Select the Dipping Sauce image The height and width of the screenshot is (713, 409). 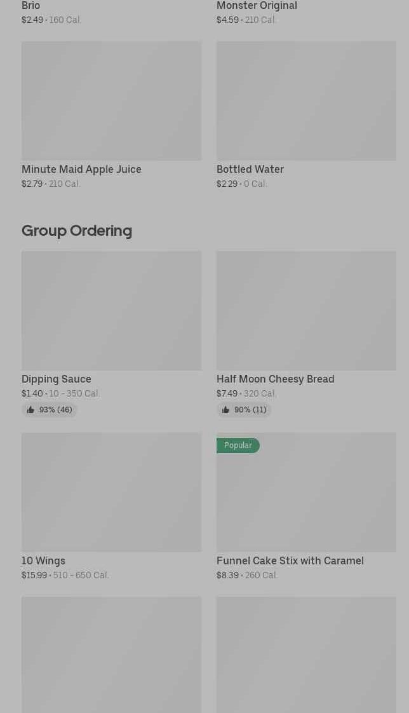[111, 310]
